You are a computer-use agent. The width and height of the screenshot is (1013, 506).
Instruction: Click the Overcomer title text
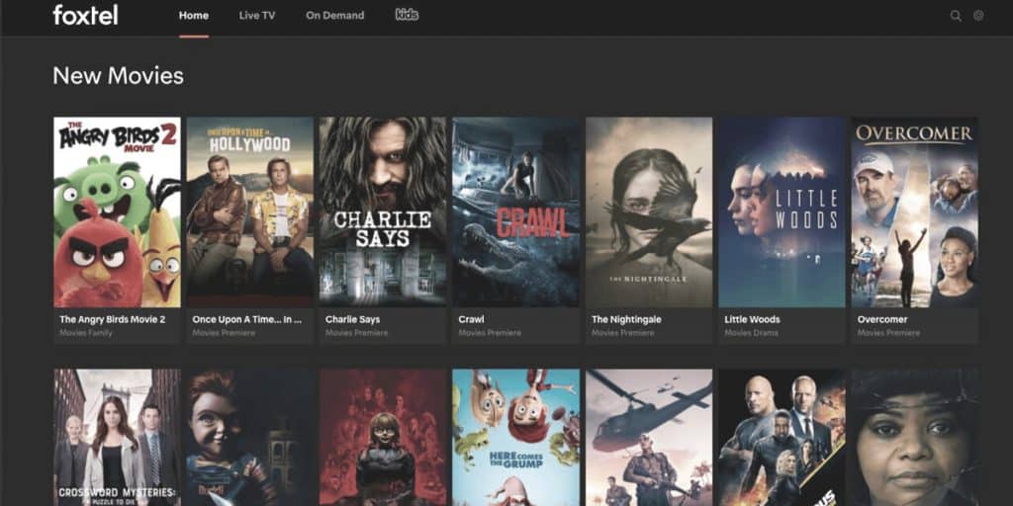[x=881, y=319]
